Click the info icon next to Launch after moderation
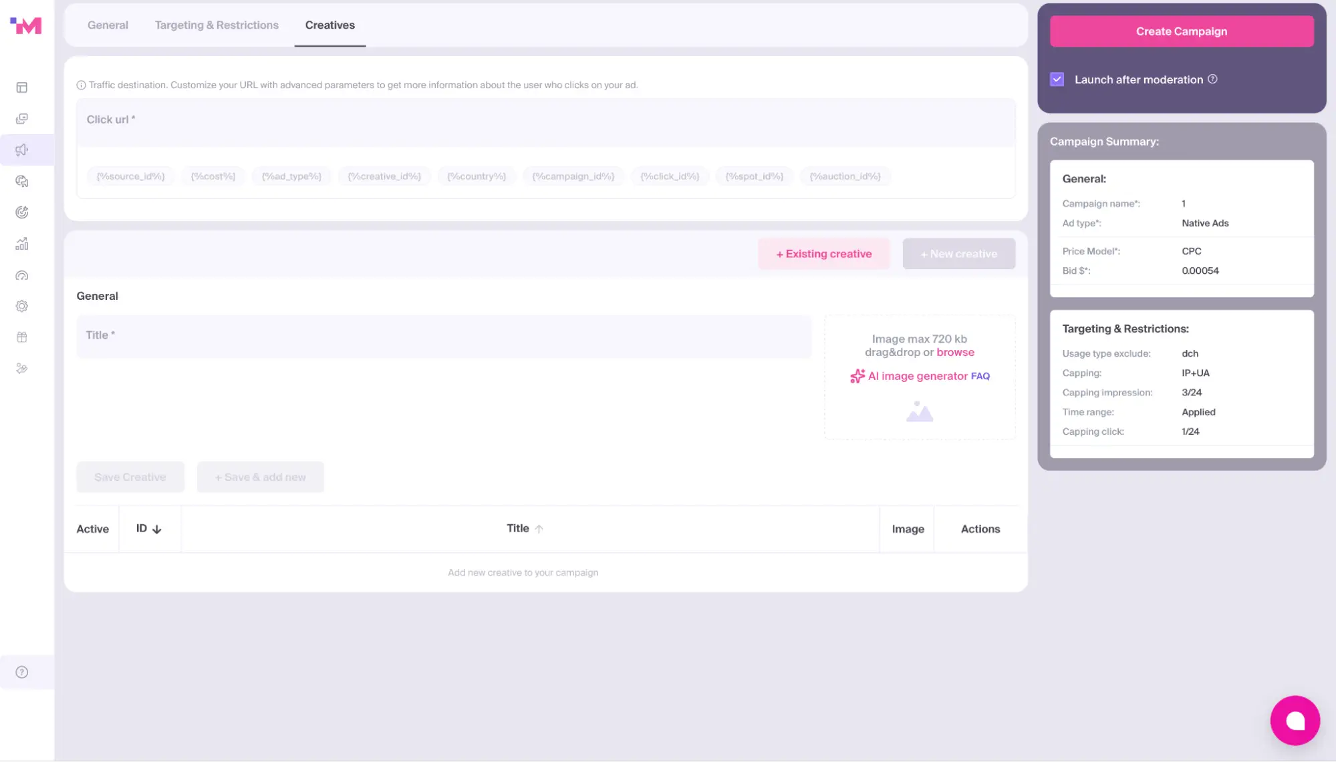The width and height of the screenshot is (1336, 762). pyautogui.click(x=1212, y=79)
